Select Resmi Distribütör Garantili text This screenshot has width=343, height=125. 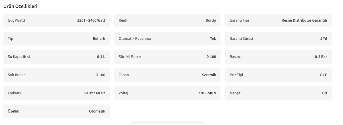tap(304, 20)
